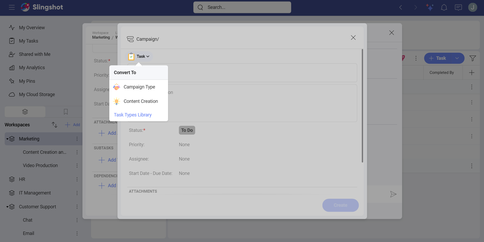This screenshot has height=242, width=484.
Task: Open the chat messages icon
Action: point(458,7)
